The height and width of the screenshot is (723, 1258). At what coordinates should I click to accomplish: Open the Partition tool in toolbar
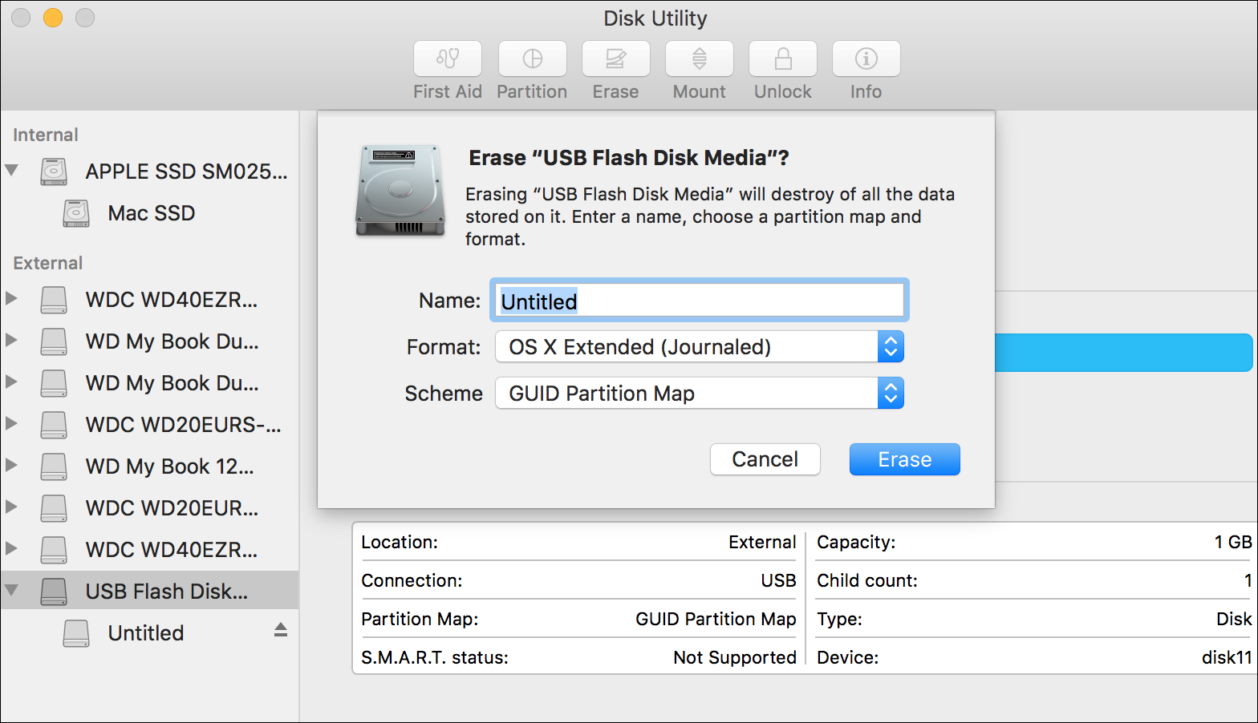coord(532,59)
